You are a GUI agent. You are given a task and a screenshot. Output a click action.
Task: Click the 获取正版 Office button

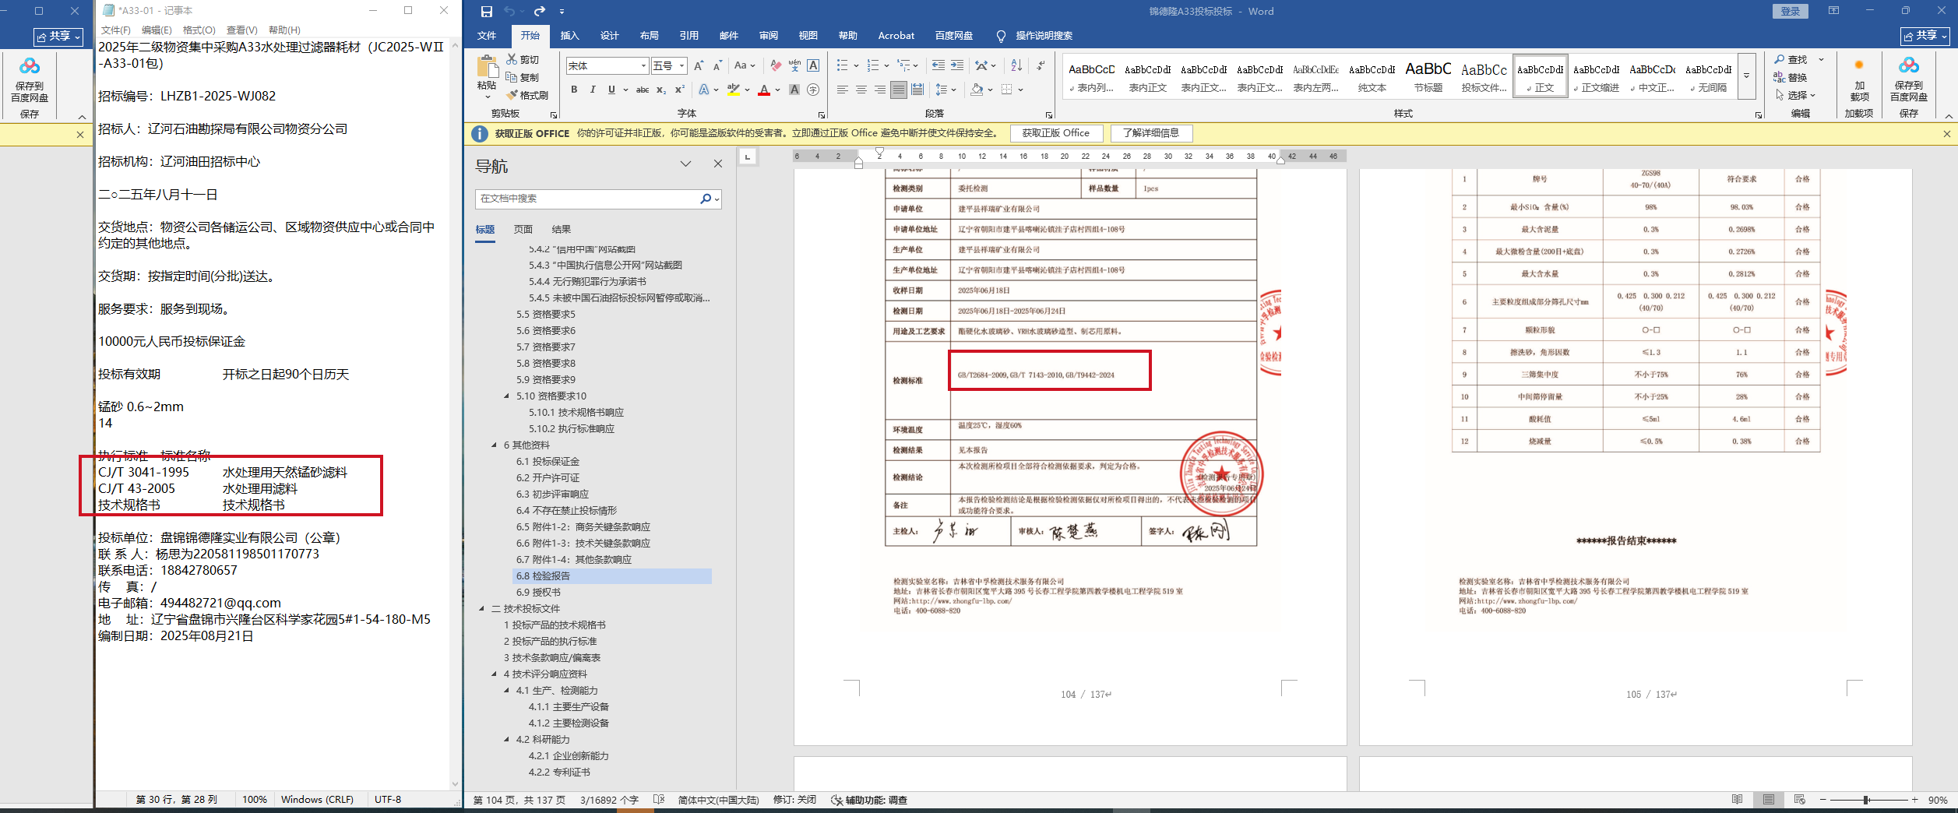point(1055,133)
